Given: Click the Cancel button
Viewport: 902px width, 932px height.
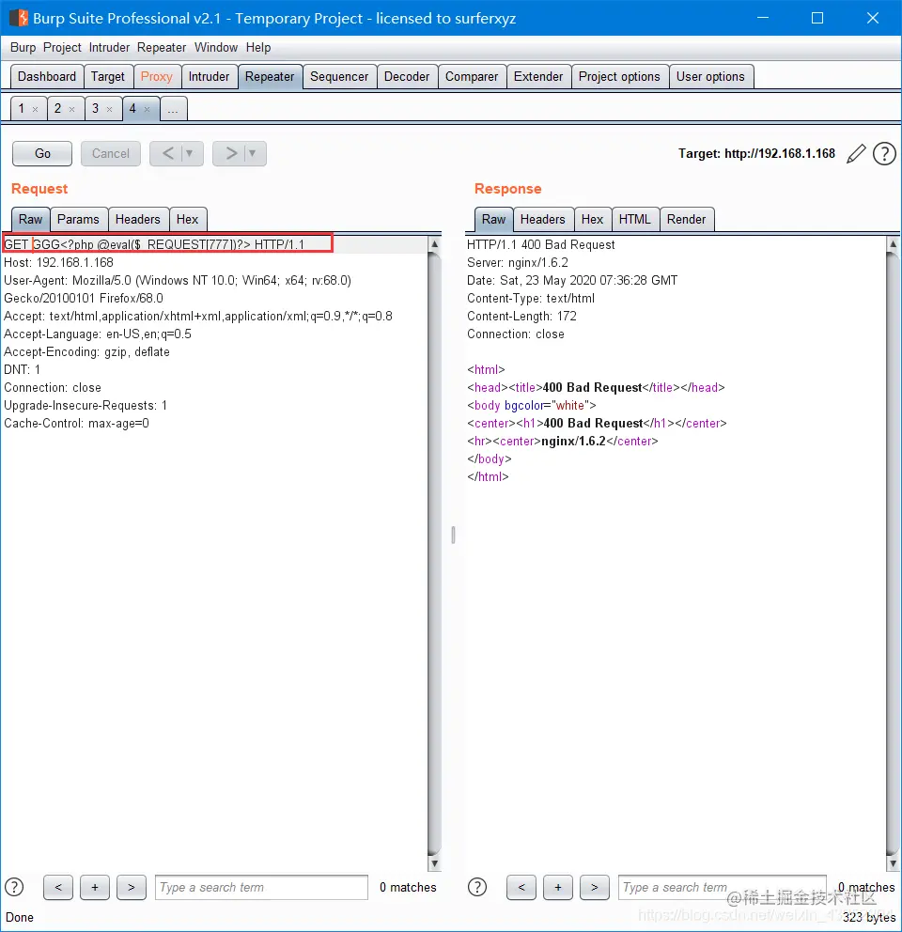Looking at the screenshot, I should coord(111,154).
